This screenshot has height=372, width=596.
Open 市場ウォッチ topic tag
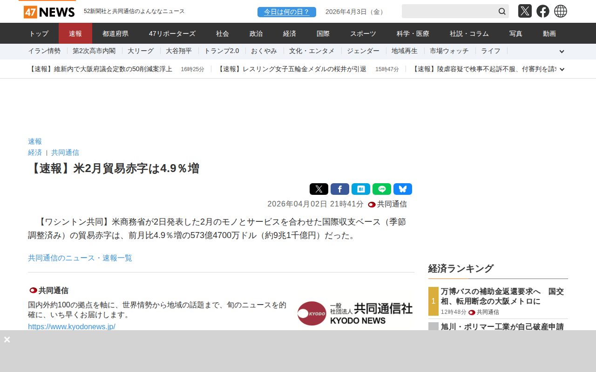point(449,51)
